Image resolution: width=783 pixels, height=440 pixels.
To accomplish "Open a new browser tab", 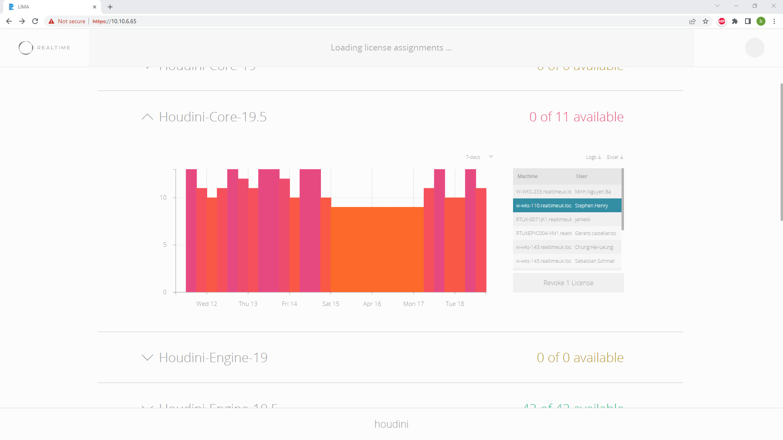I will pos(110,7).
